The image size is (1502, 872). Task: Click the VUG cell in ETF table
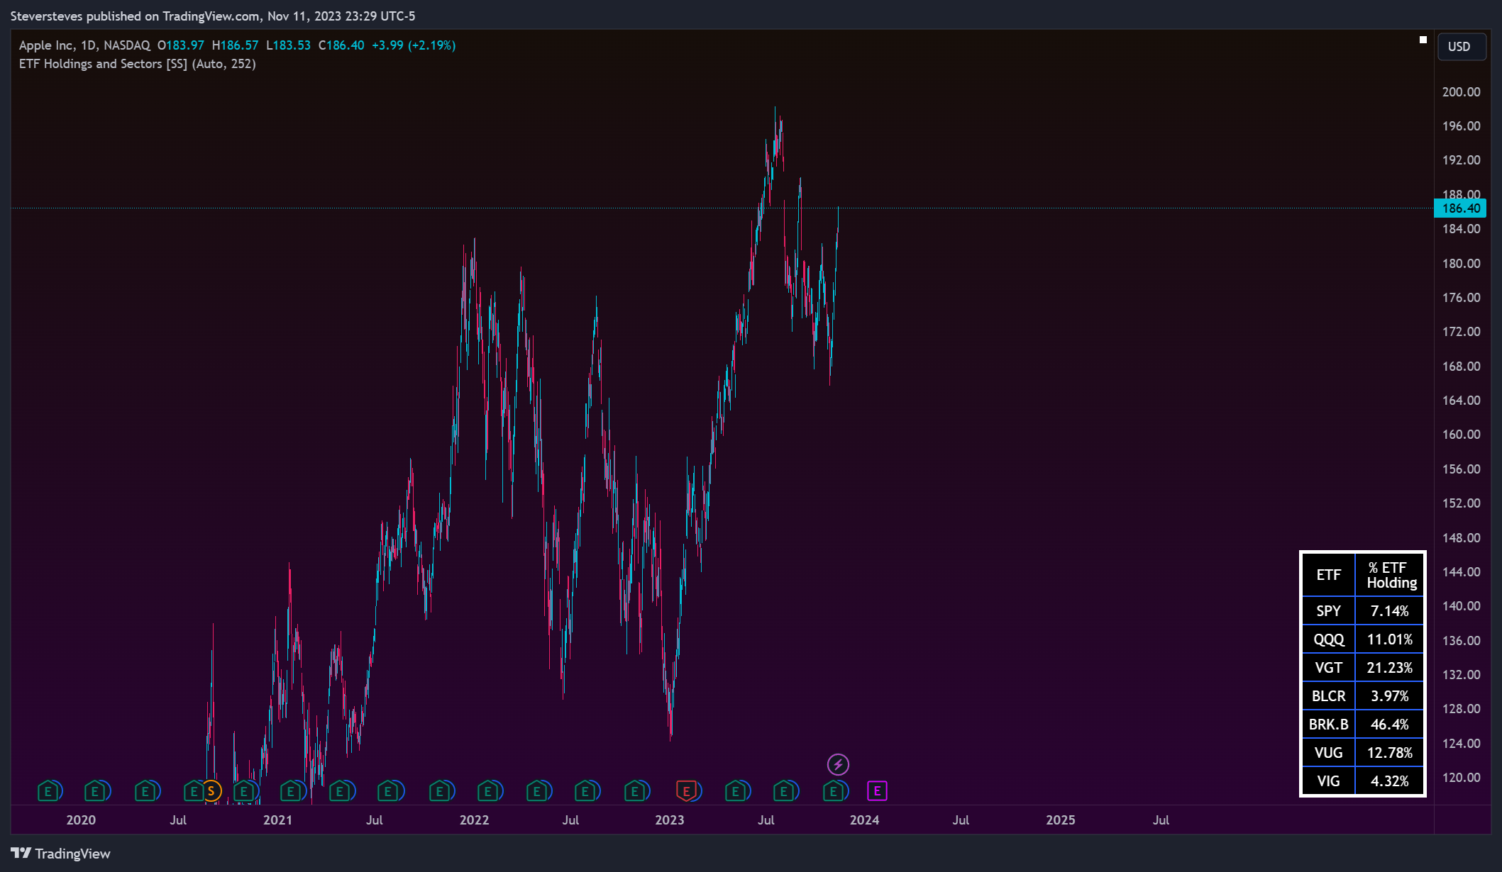point(1329,753)
